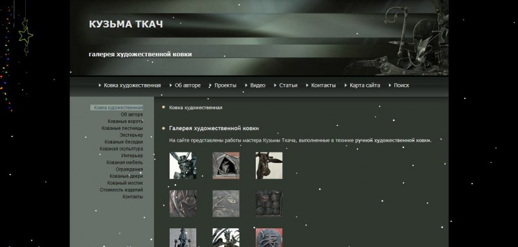Screen dimensions: 518x247
Task: View the red hieroglyph medallion thumbnail
Action: [269, 237]
